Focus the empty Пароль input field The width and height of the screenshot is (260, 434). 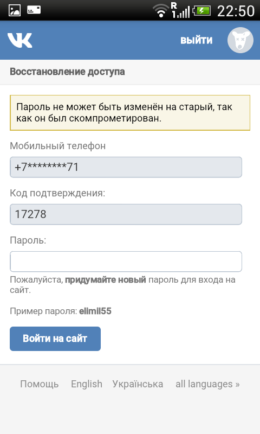point(126,261)
